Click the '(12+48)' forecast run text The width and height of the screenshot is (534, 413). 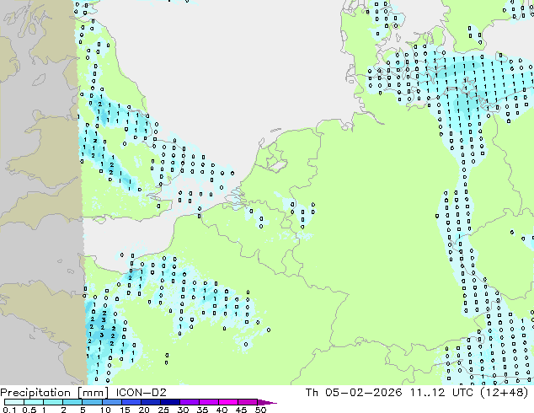504,393
